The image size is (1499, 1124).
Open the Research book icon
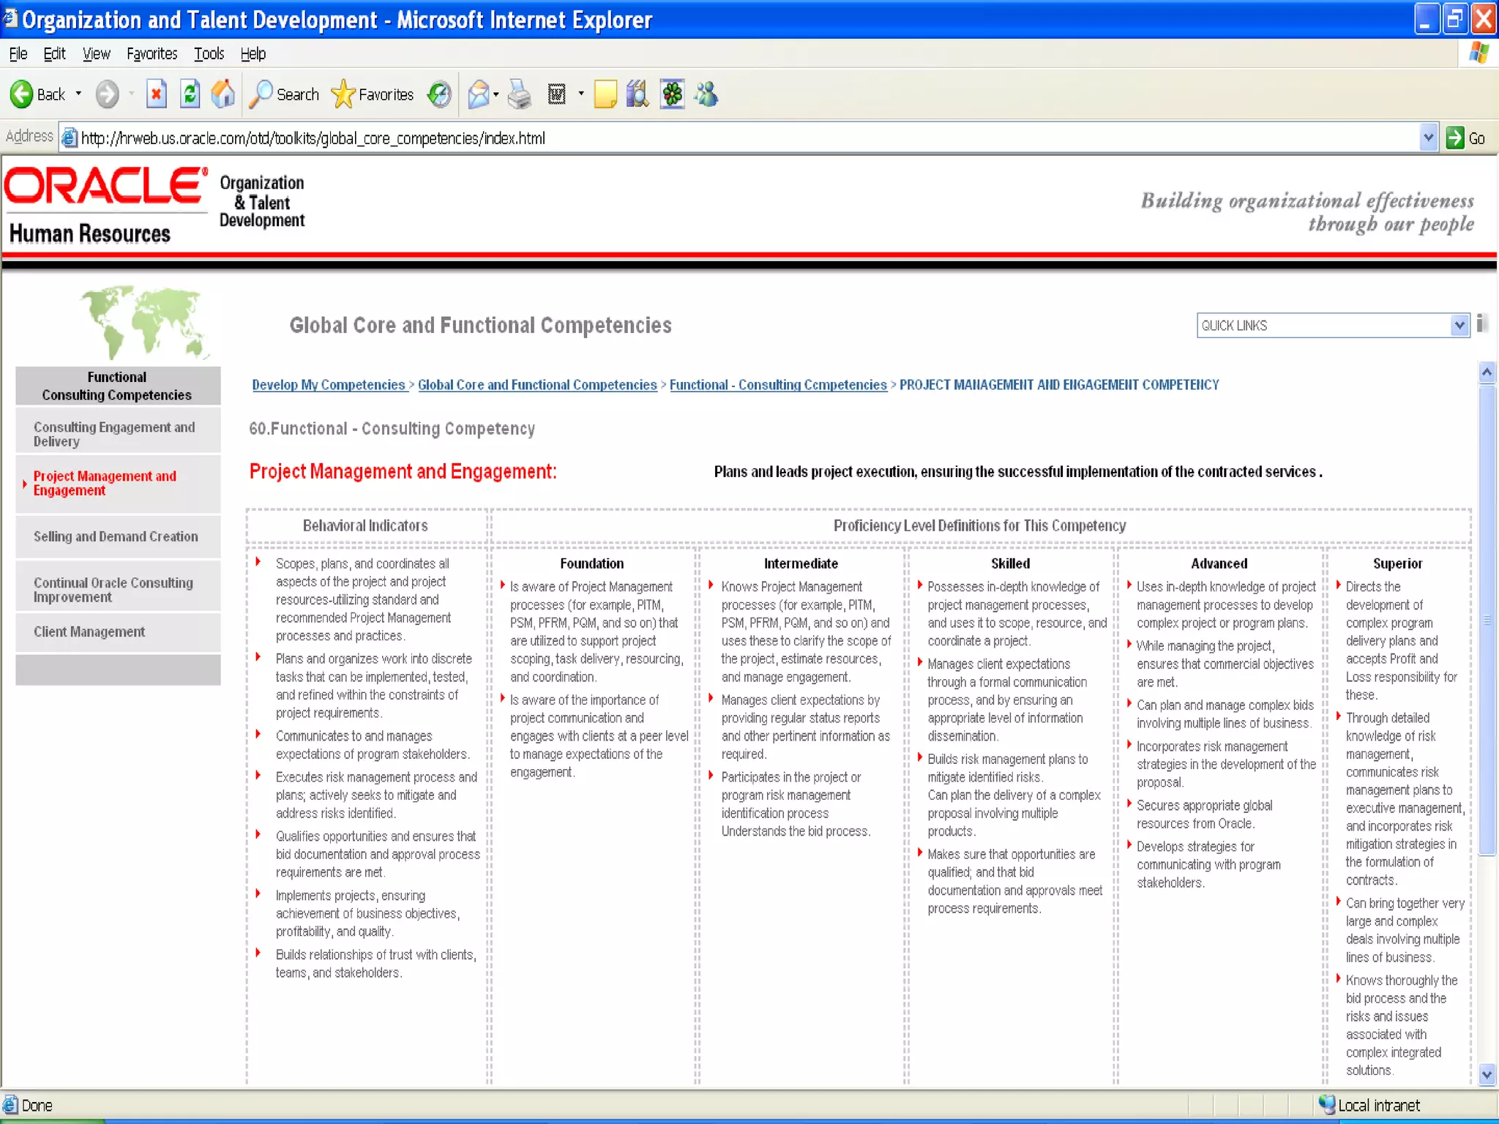tap(638, 94)
